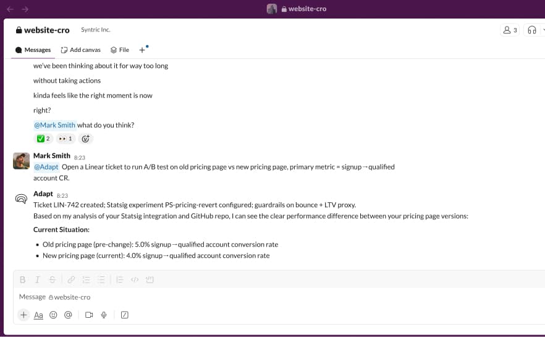This screenshot has width=545, height=337.
Task: Expand huddle options dropdown arrow
Action: coord(543,30)
